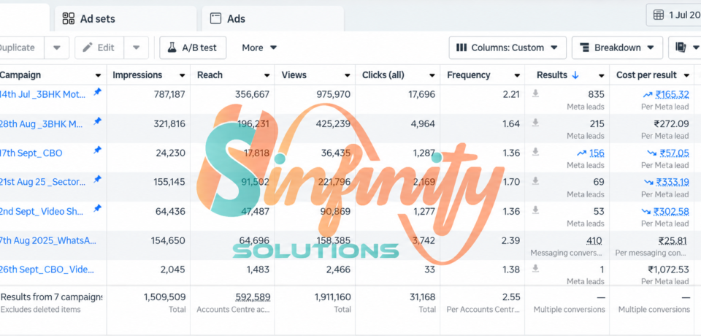Click the ₹302.58 cost per result
701x336 pixels.
click(671, 211)
